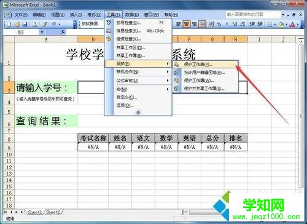This screenshot has width=307, height=224.
Task: Choose 共享工作簿(B) in the Tools menu
Action: [138, 55]
